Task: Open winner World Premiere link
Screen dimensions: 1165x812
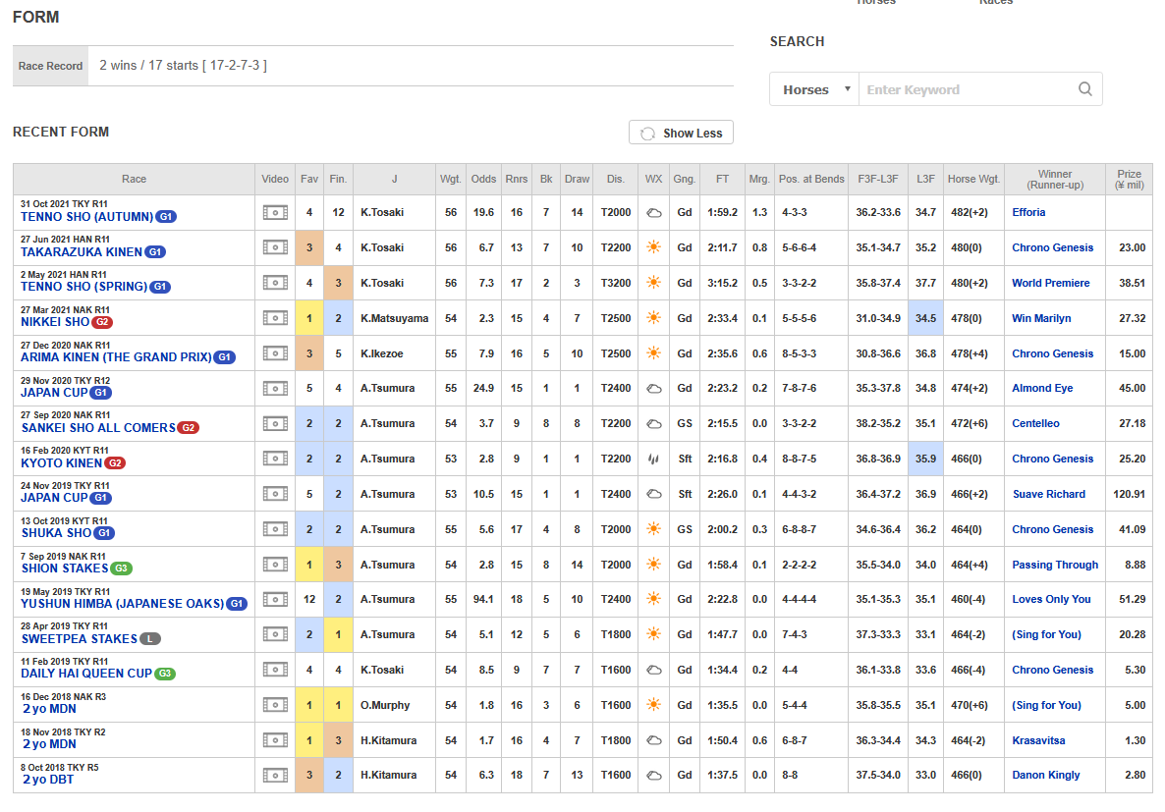Action: click(1051, 283)
